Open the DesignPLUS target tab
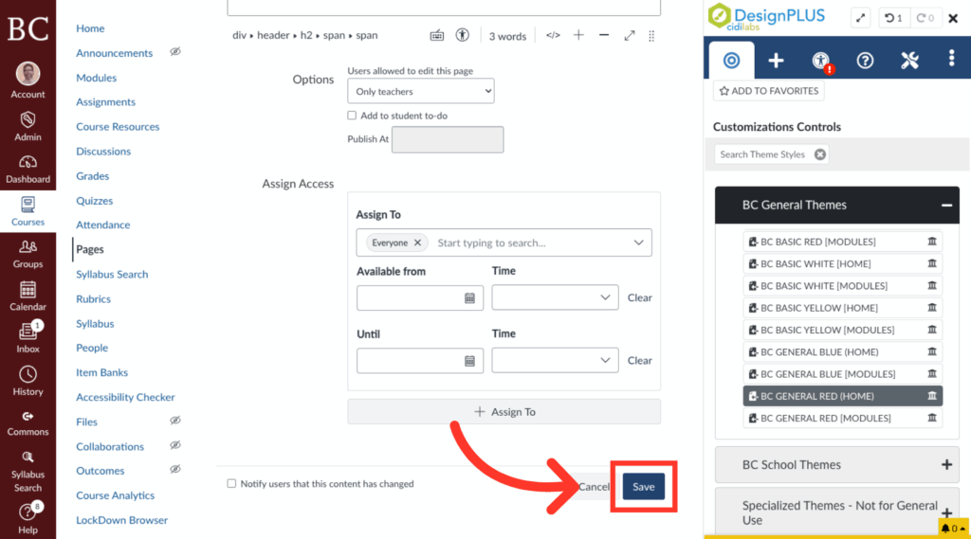The height and width of the screenshot is (539, 971). (731, 60)
